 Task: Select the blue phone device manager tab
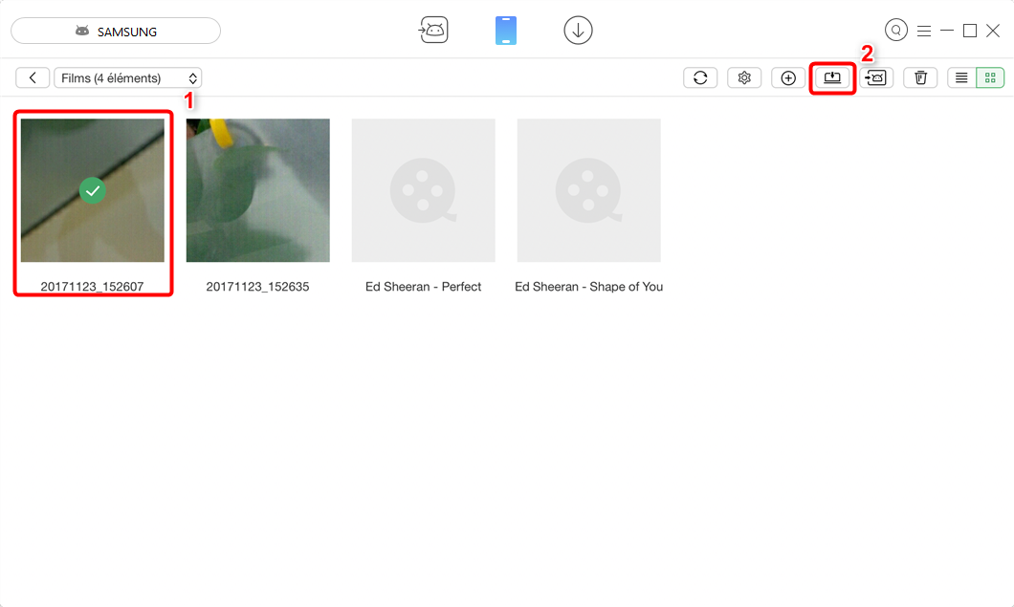pyautogui.click(x=506, y=31)
